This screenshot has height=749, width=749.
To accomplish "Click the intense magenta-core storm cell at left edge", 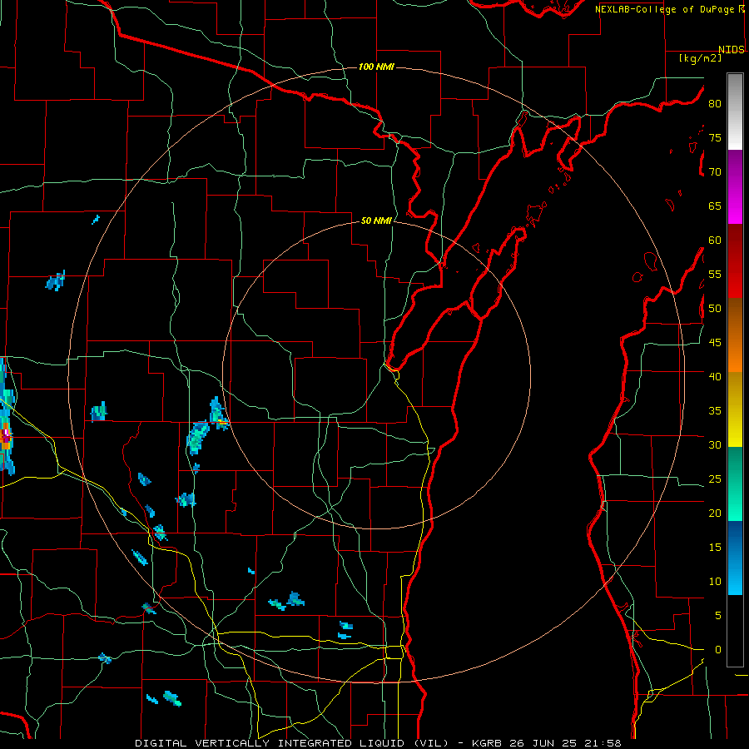I will click(6, 435).
